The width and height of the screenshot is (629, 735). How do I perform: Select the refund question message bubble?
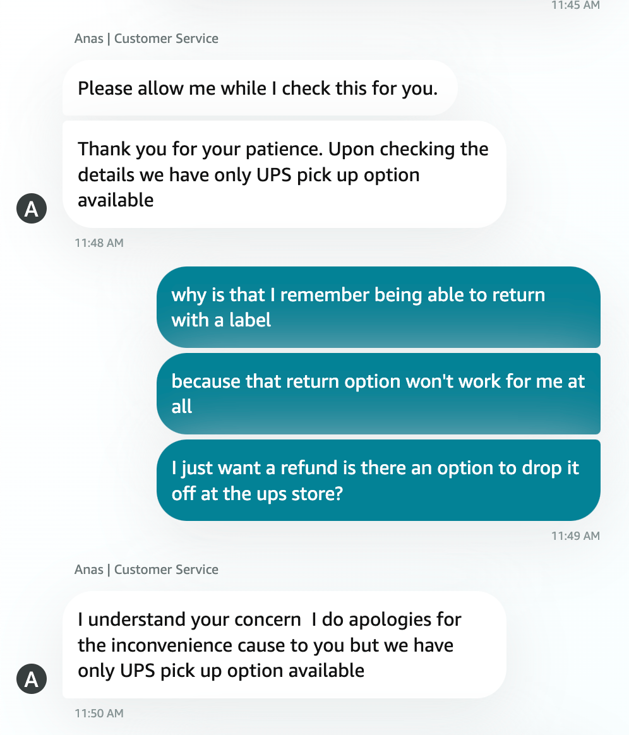click(x=378, y=480)
